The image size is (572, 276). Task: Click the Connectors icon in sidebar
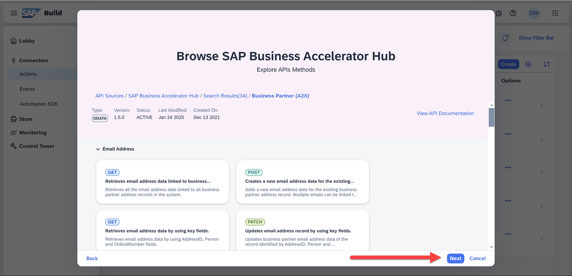[x=14, y=61]
